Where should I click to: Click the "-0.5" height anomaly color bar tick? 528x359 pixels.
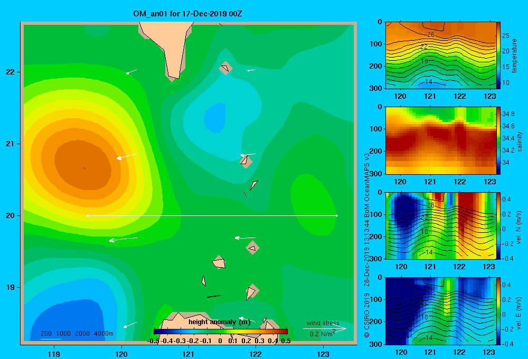pyautogui.click(x=153, y=341)
